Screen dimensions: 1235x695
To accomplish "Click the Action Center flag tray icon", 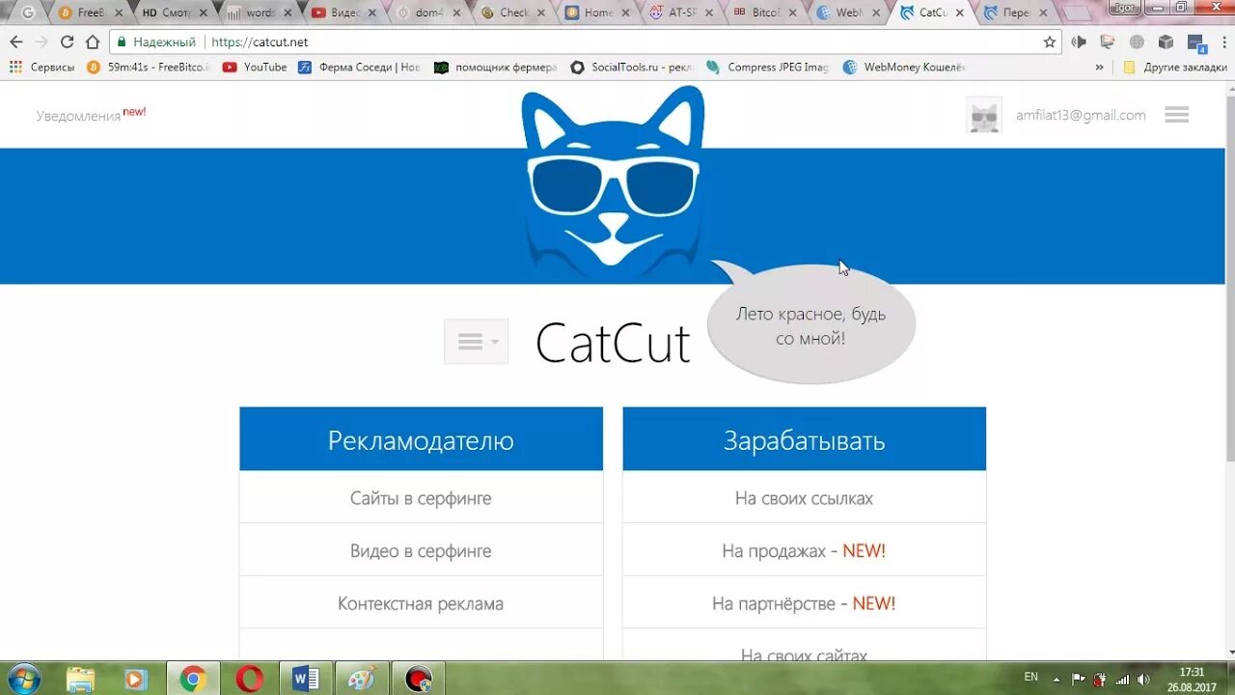I will point(1079,679).
